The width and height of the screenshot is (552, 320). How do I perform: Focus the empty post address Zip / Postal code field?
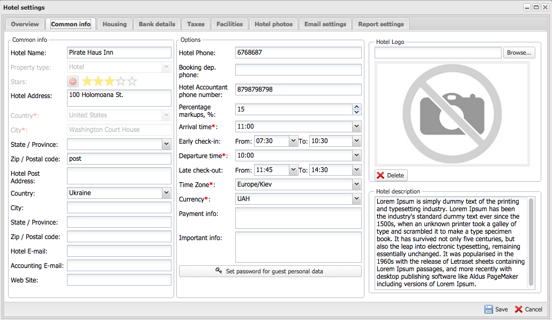(119, 236)
